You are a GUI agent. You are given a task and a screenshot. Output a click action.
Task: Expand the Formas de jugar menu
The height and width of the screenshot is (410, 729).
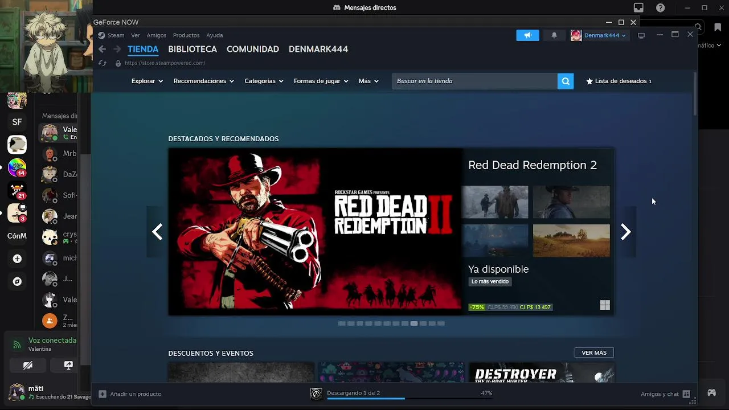click(x=321, y=81)
